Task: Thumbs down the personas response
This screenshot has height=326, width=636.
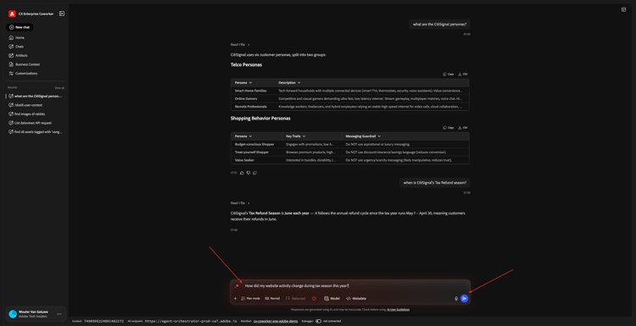Action: (248, 173)
